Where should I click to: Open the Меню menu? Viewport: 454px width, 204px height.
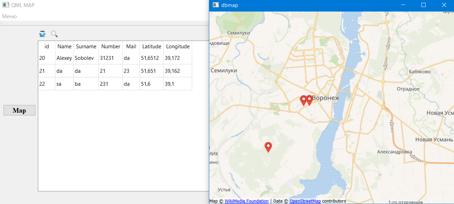9,16
